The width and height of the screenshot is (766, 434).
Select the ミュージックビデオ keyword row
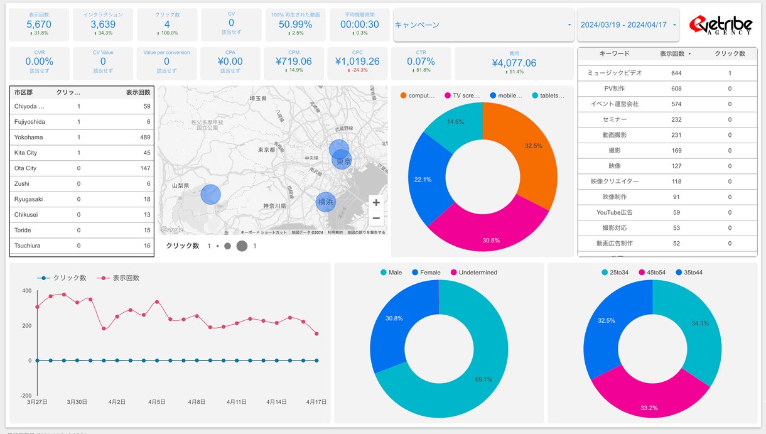667,73
